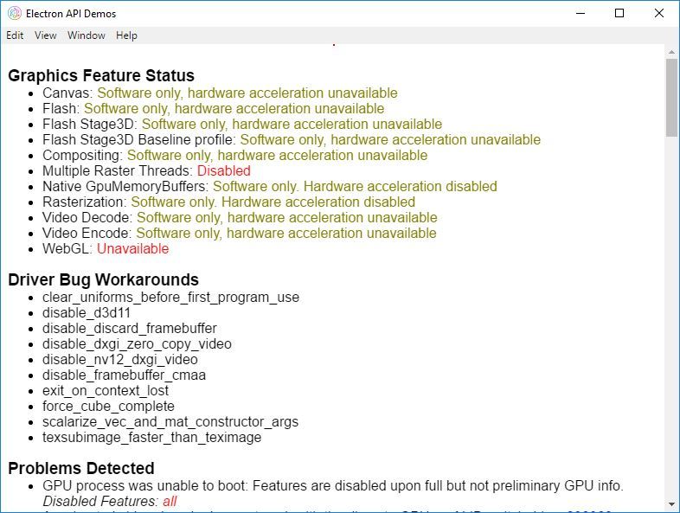This screenshot has width=680, height=513.
Task: Open the View menu
Action: point(46,35)
